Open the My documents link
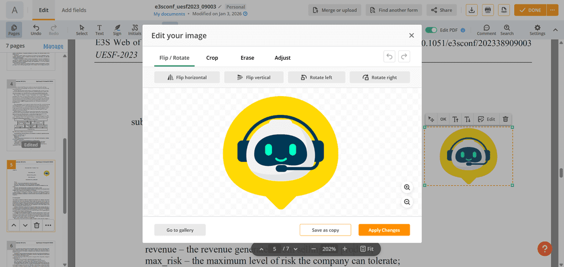The image size is (564, 267). click(x=169, y=14)
